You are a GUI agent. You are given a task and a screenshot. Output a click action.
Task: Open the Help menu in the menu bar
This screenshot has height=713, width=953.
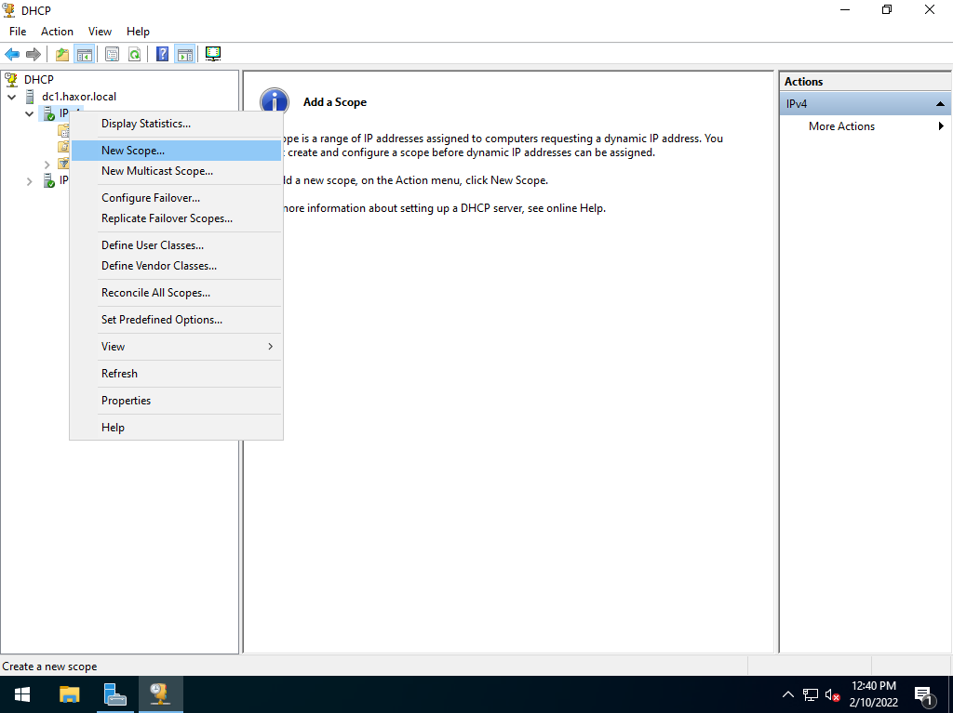[x=138, y=32]
